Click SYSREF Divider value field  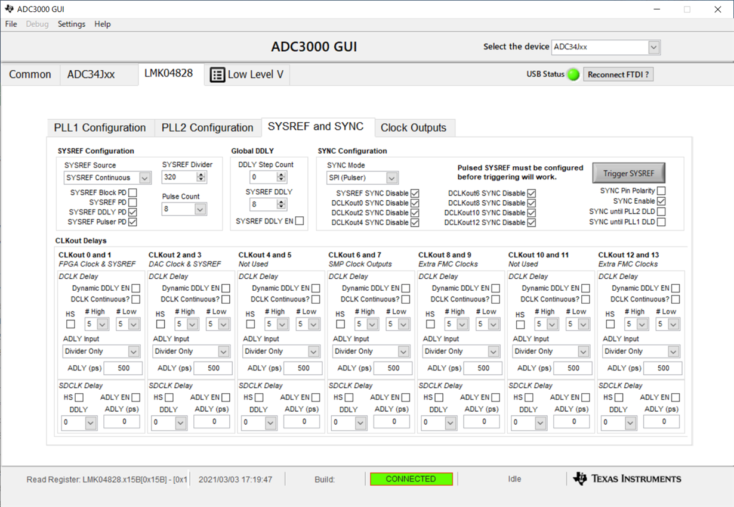click(179, 177)
